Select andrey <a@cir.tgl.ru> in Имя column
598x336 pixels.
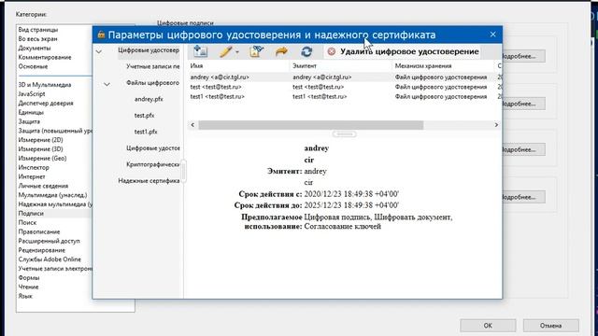(220, 77)
